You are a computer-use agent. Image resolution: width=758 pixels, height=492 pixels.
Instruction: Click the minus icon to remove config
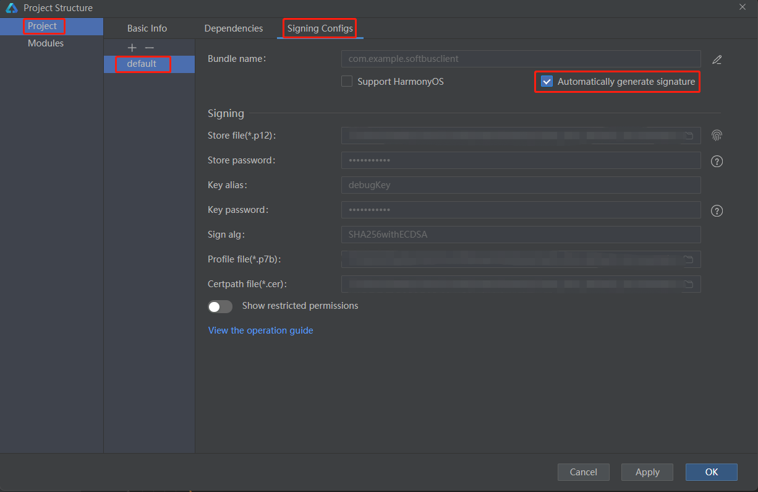pos(149,48)
